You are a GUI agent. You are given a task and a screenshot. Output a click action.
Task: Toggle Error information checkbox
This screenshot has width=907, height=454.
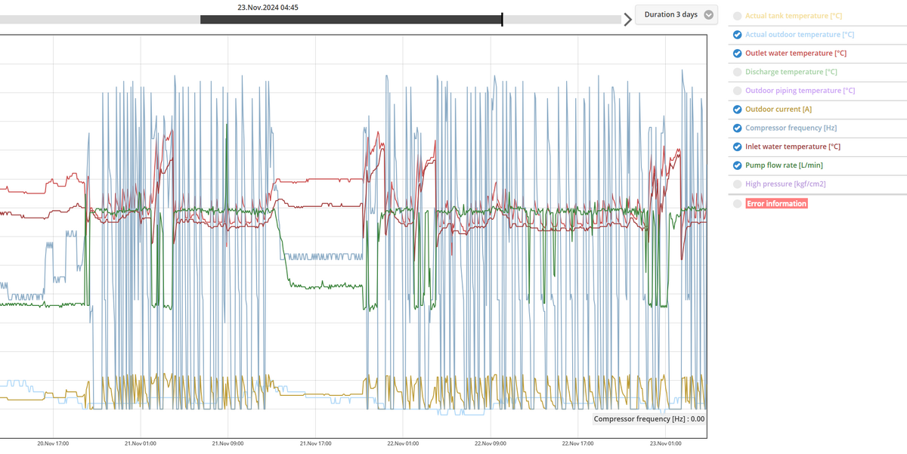pyautogui.click(x=737, y=204)
